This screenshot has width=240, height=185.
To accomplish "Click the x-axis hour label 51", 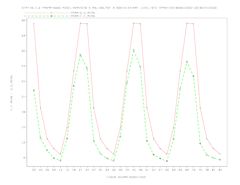I will pos(147,170).
